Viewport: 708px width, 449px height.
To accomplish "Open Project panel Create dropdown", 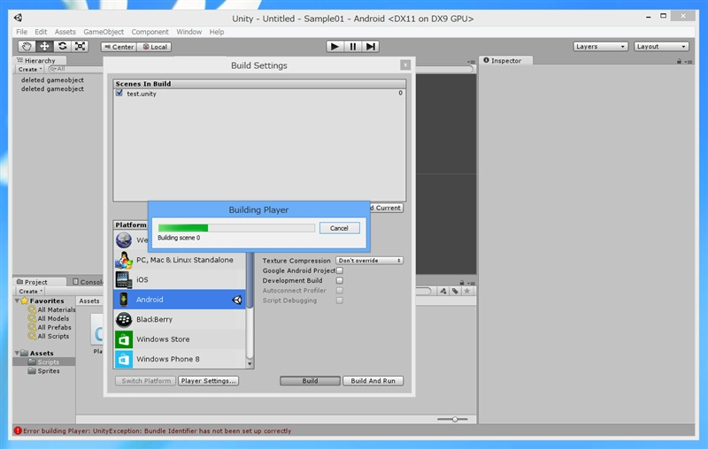I will [x=30, y=291].
